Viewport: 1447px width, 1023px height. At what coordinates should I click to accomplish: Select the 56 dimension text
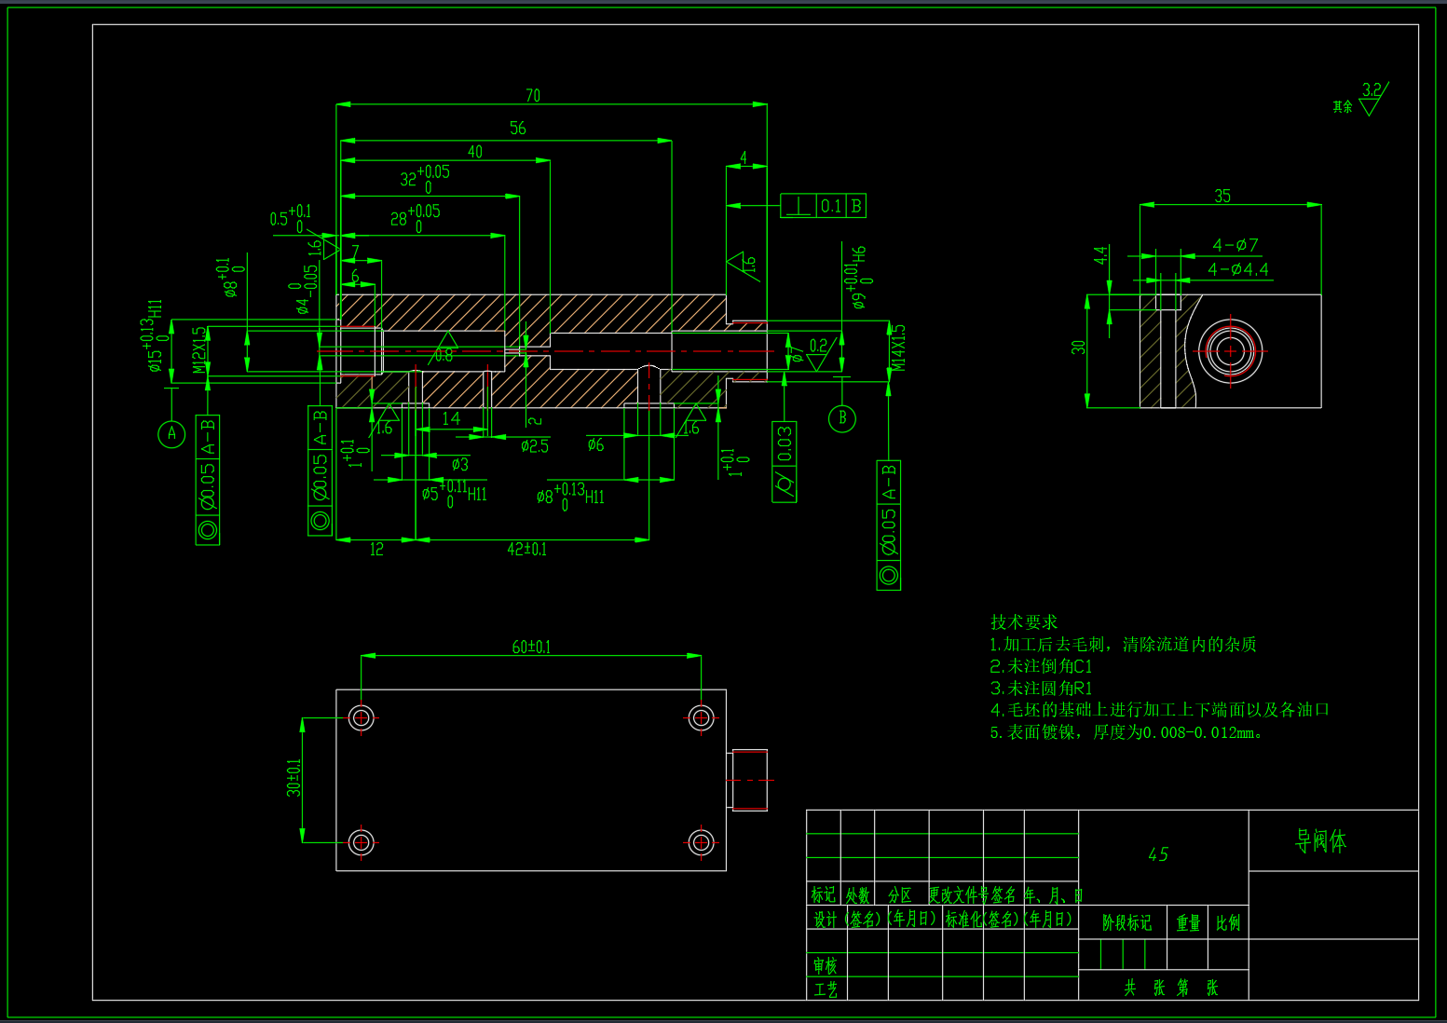(518, 128)
